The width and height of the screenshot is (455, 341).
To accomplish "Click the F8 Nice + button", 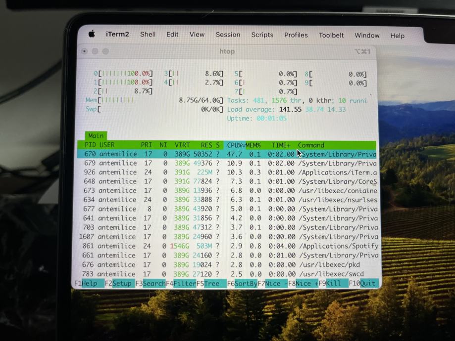I will point(303,283).
